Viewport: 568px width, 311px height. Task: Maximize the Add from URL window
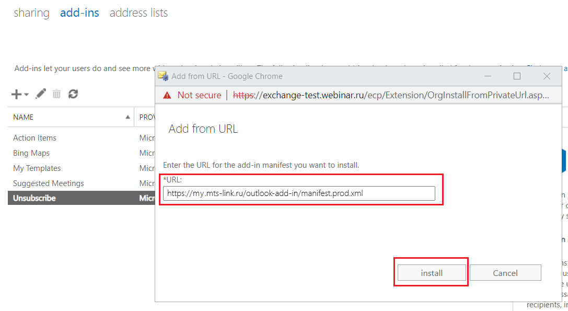click(x=517, y=76)
